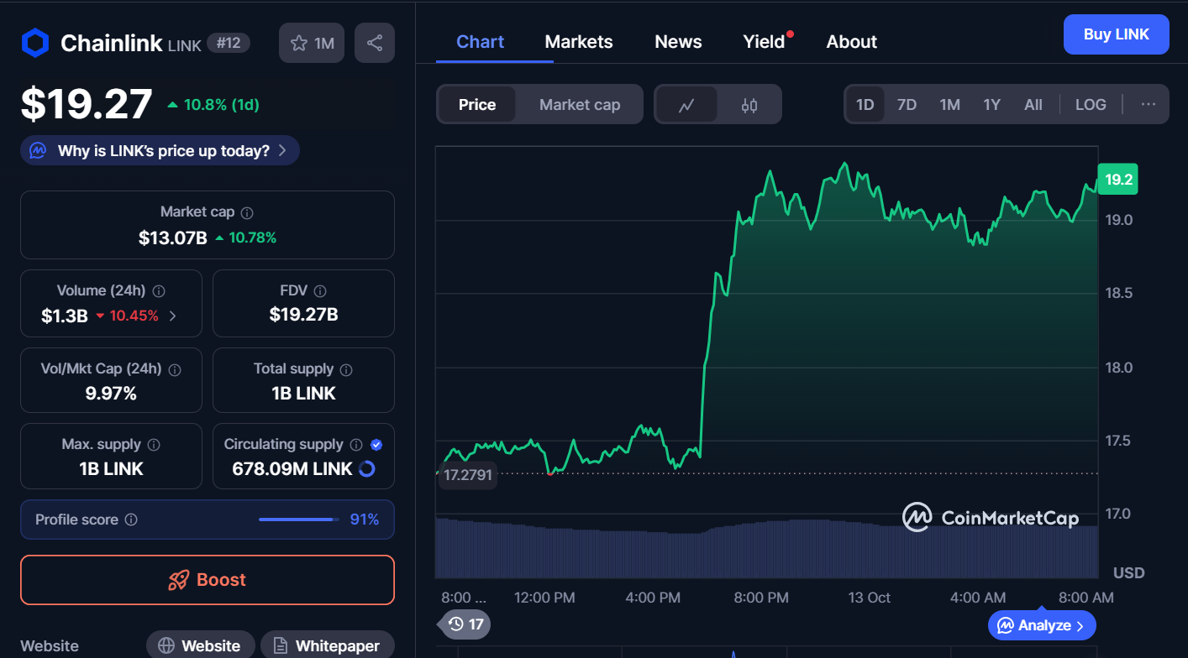The image size is (1188, 658).
Task: Click the history badge showing 17
Action: pyautogui.click(x=466, y=624)
